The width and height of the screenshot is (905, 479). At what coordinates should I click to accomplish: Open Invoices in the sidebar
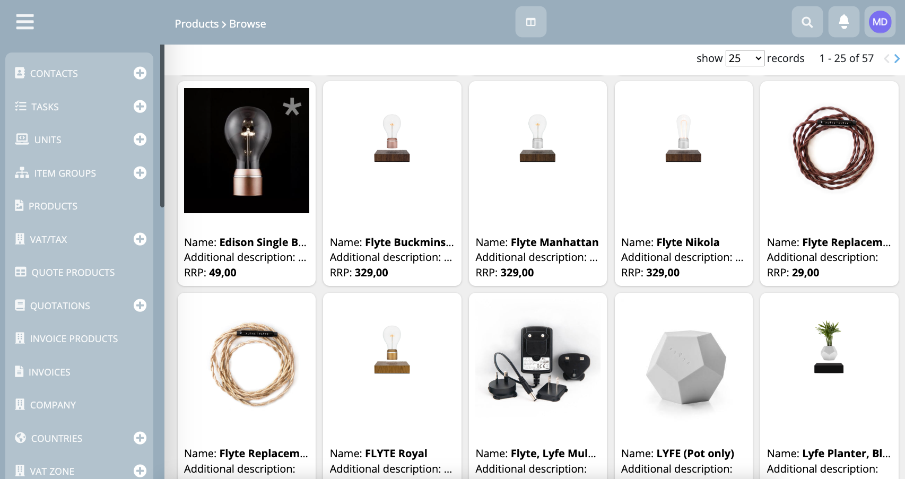[x=49, y=372]
